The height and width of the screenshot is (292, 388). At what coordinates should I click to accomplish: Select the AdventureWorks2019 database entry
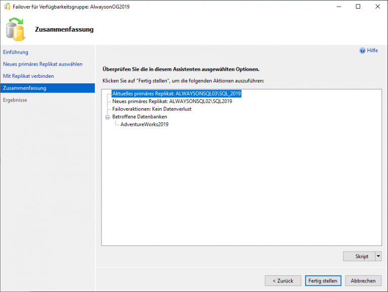pos(144,124)
